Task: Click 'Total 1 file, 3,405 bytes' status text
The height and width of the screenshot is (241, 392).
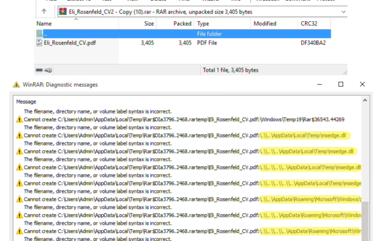Action: [230, 70]
